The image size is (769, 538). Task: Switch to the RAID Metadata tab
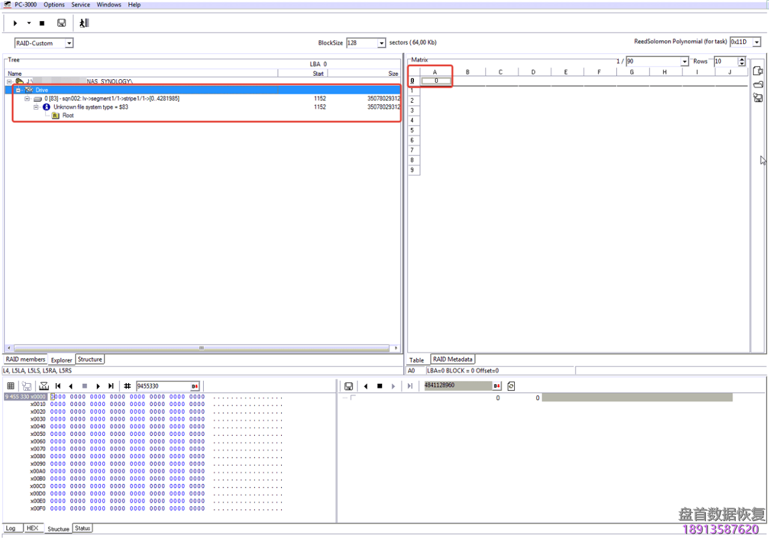[x=452, y=359]
